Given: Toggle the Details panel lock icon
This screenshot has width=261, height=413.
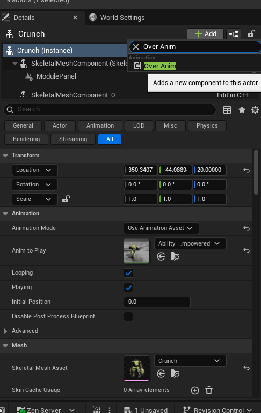Looking at the screenshot, I should pyautogui.click(x=251, y=34).
